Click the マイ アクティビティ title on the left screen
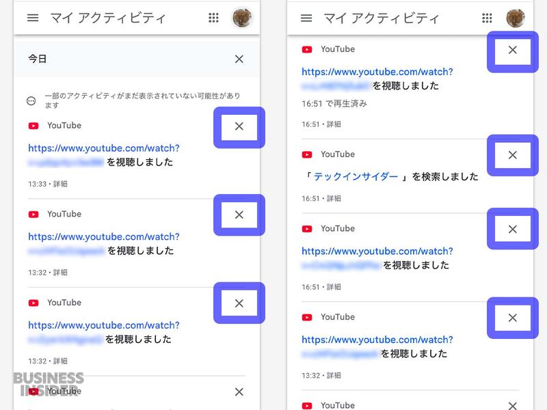The width and height of the screenshot is (547, 410). tap(108, 18)
